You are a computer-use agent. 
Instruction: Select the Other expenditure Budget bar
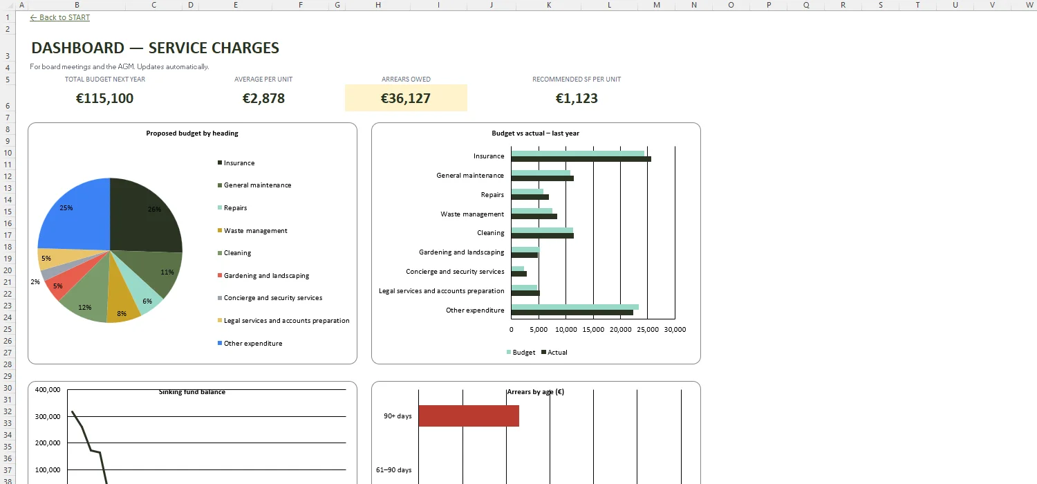point(574,307)
